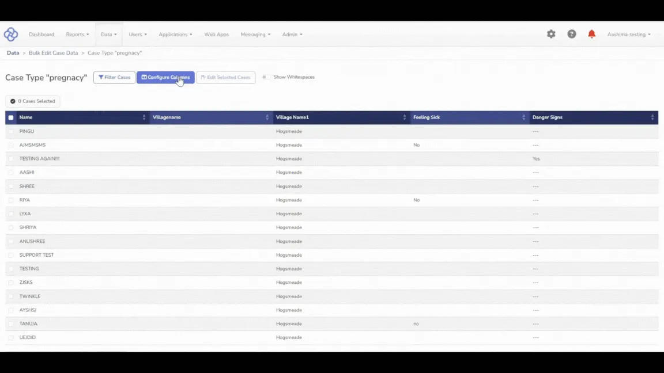Viewport: 664px width, 373px height.
Task: Click the AYSHSJ name cell
Action: point(28,310)
